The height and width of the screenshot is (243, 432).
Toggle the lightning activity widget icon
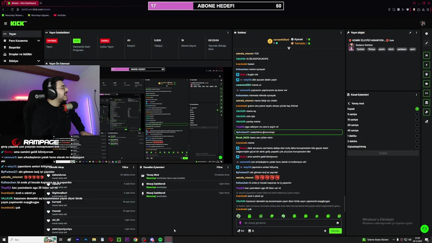427,65
